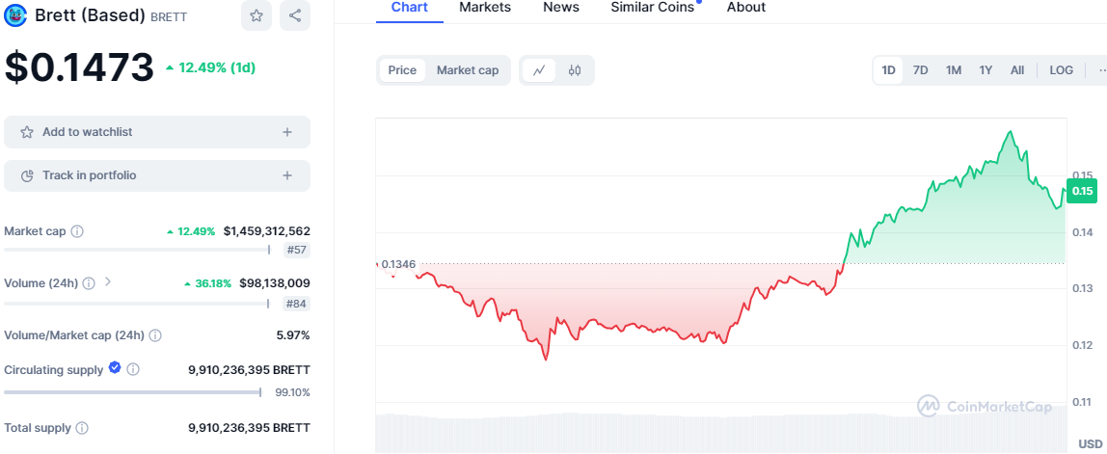Click Track in portfolio button
The width and height of the screenshot is (1107, 454).
pos(157,175)
